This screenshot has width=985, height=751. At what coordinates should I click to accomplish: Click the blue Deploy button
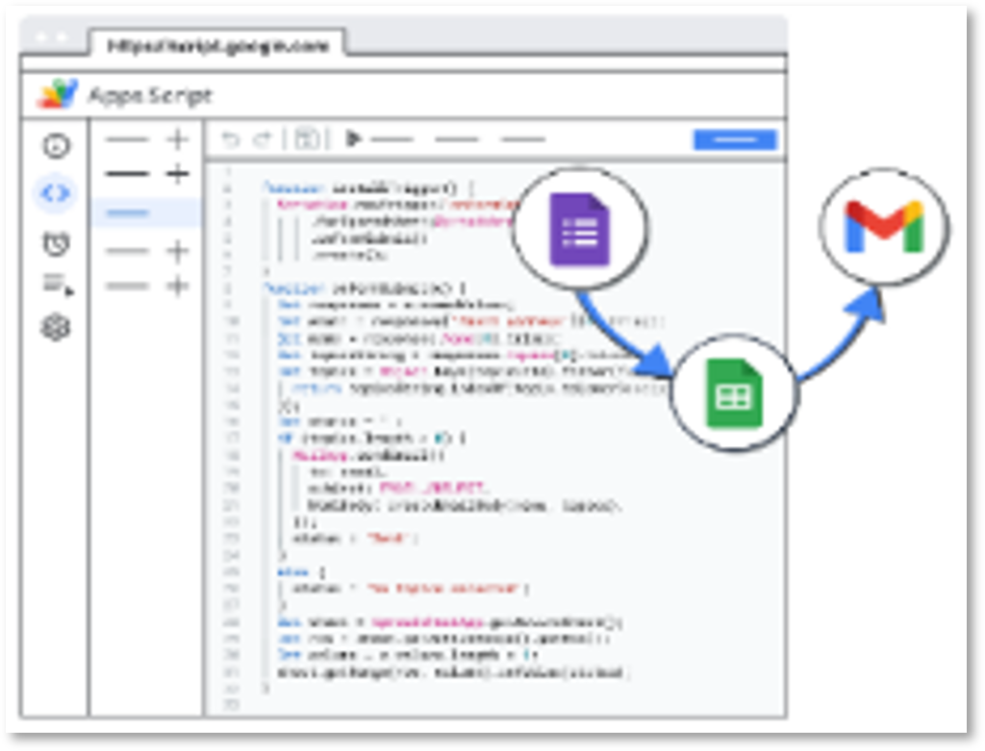point(734,139)
